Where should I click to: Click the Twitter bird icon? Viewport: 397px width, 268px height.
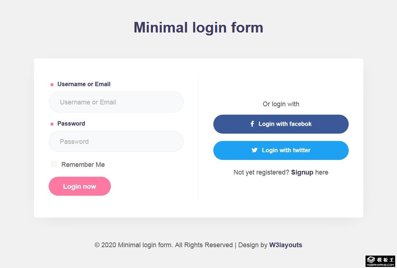pyautogui.click(x=255, y=150)
